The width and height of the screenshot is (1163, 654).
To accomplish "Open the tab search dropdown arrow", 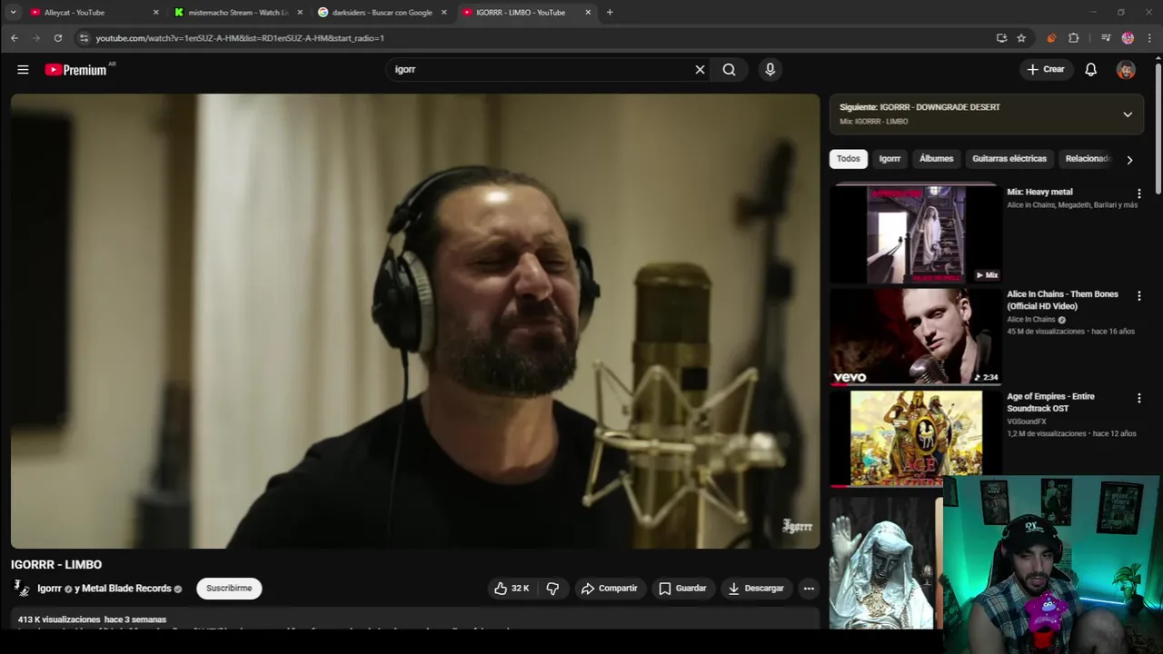I will tap(13, 13).
